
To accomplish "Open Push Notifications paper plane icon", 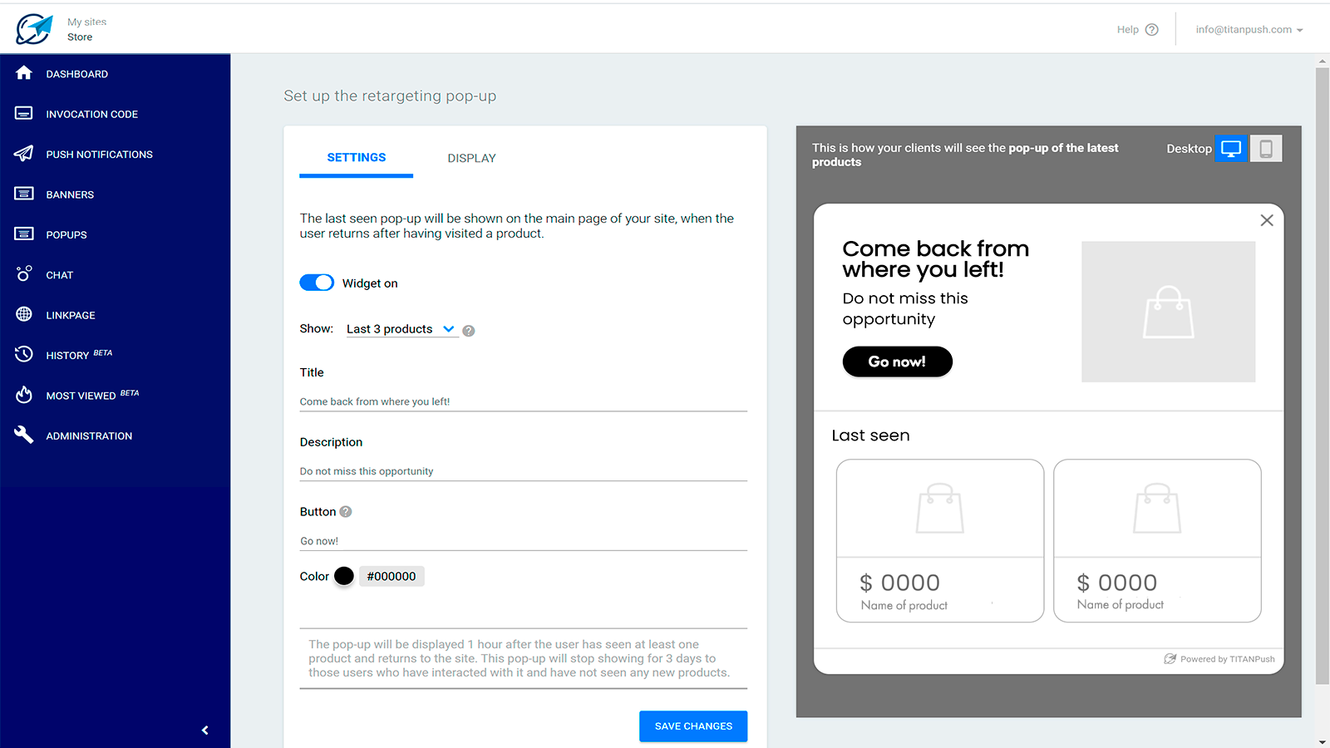I will [24, 154].
